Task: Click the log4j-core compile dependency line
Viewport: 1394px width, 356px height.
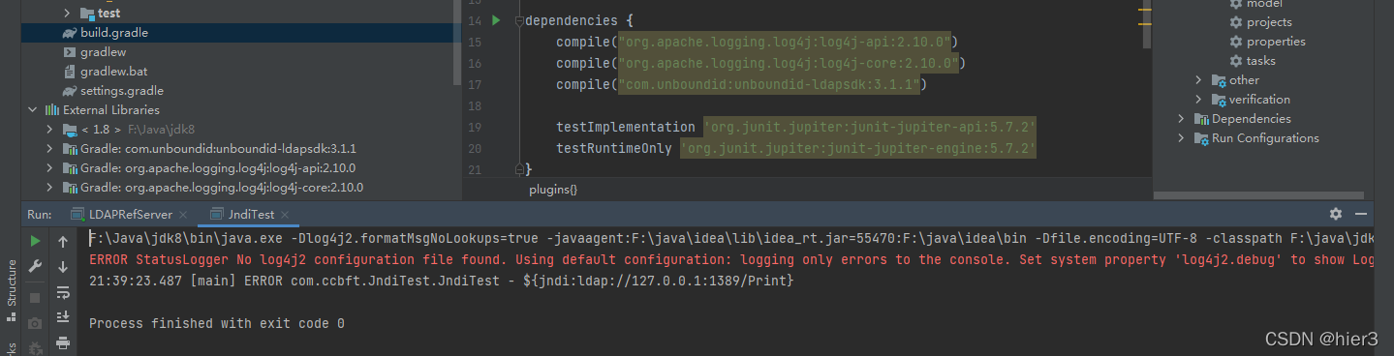Action: click(760, 64)
